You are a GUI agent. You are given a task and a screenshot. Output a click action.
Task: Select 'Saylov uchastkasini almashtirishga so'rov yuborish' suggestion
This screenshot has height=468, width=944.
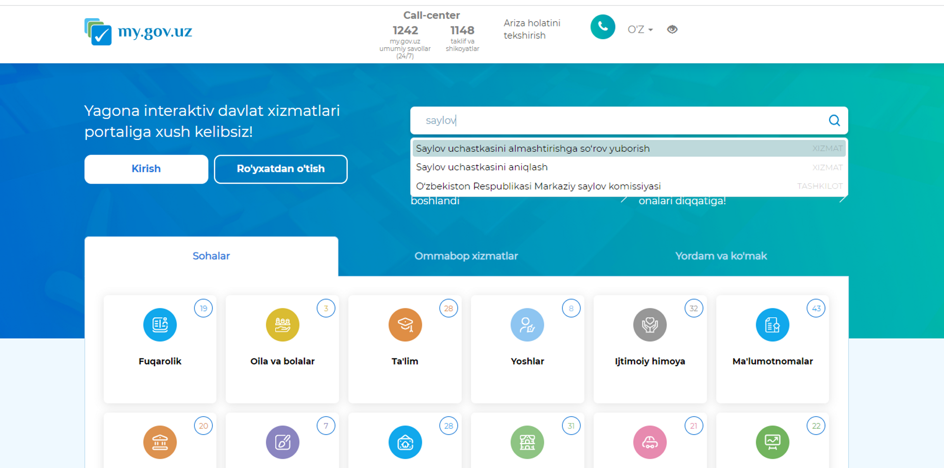pos(629,148)
